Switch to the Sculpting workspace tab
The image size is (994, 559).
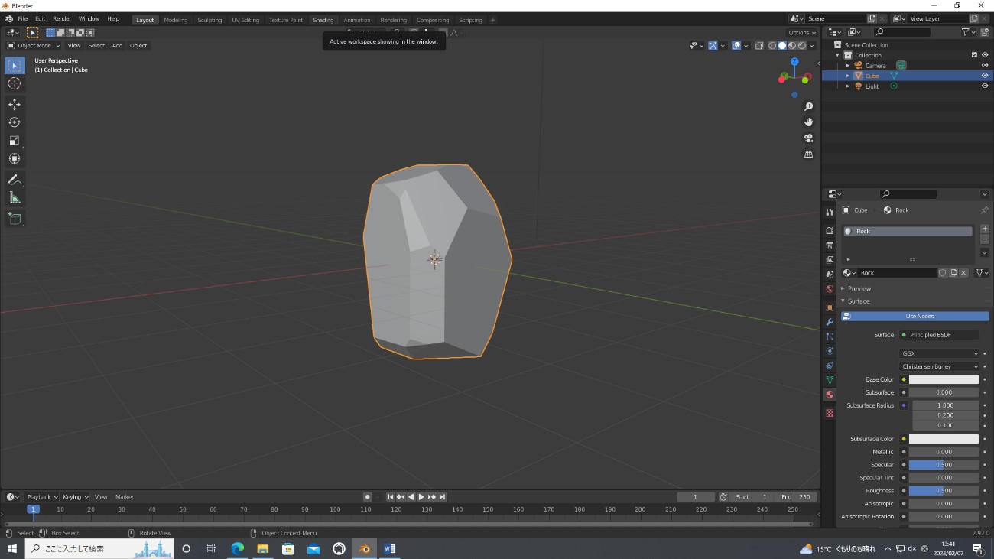point(210,20)
